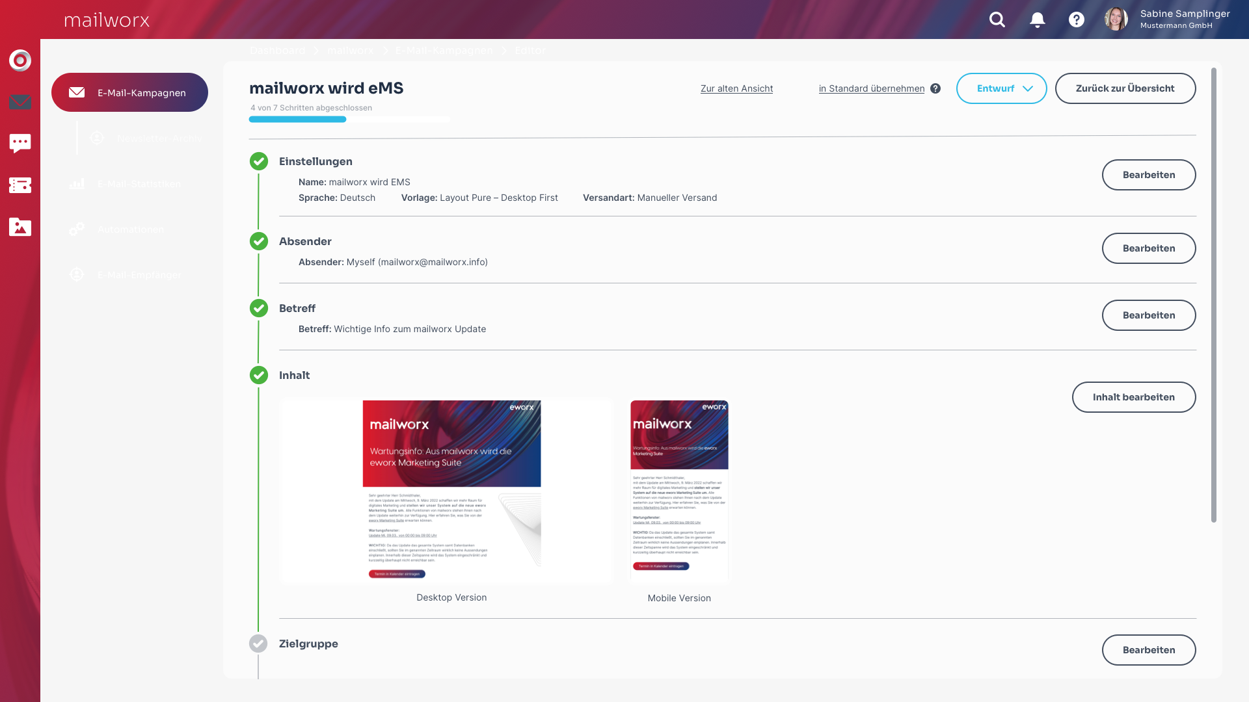
Task: Click the steps progress bar
Action: coord(349,119)
